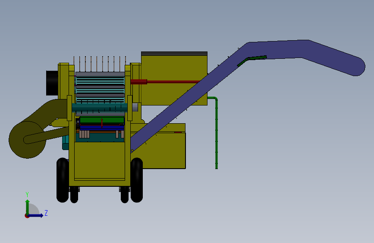Click the blue Z axis of the triad

36,215
